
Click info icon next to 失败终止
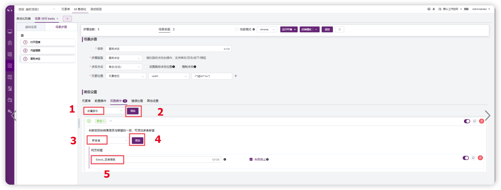click(267, 159)
